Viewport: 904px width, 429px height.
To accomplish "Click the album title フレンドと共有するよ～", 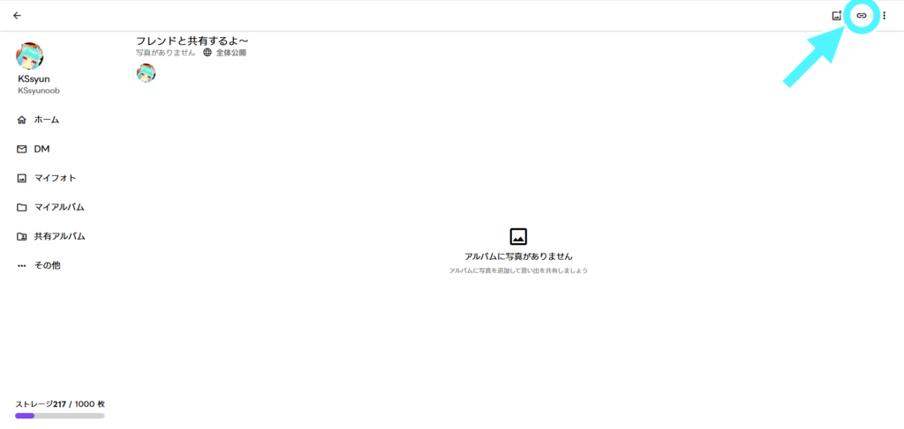I will (x=192, y=41).
